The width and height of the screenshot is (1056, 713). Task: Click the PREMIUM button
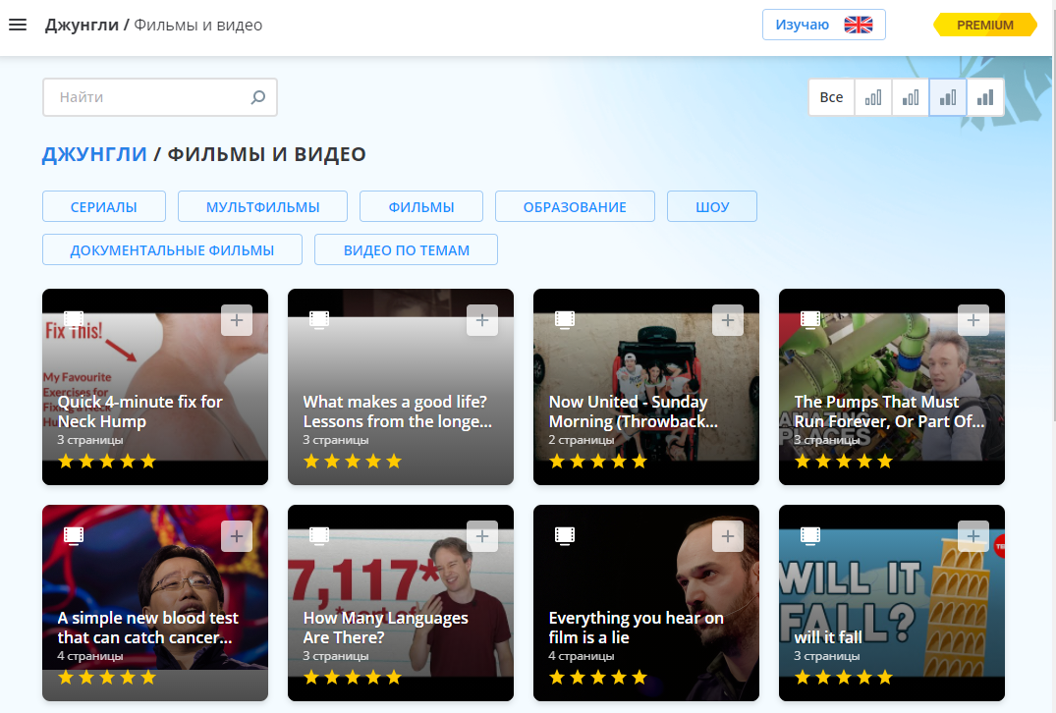(985, 25)
